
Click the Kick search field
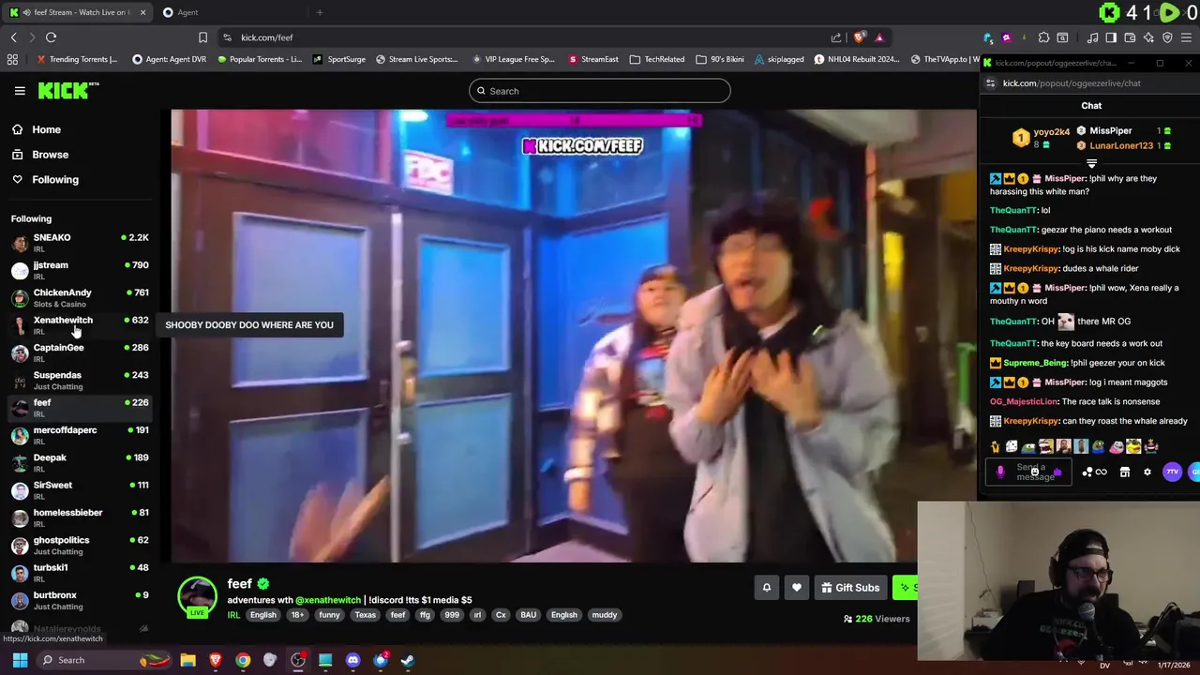click(x=600, y=91)
